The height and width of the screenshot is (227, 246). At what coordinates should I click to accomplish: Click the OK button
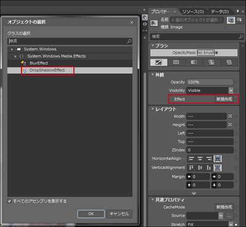pyautogui.click(x=91, y=214)
